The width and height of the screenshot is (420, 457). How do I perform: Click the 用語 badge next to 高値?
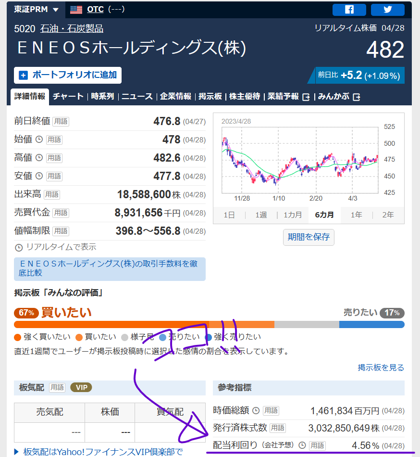(54, 158)
